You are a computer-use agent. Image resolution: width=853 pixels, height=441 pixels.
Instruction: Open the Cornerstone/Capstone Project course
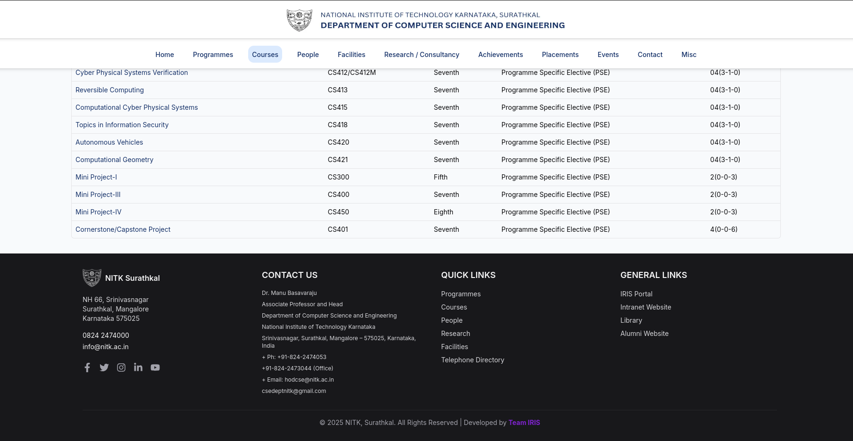point(123,229)
